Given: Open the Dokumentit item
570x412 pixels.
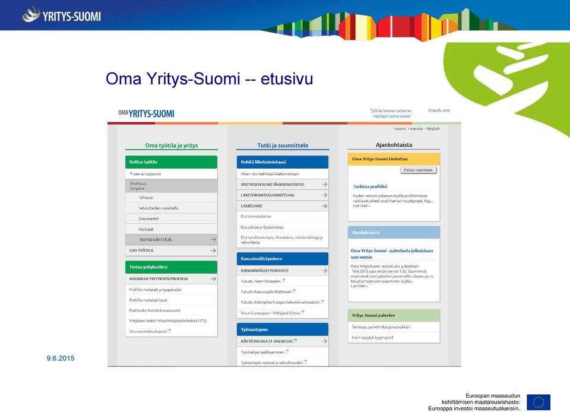Looking at the screenshot, I should click(x=171, y=218).
